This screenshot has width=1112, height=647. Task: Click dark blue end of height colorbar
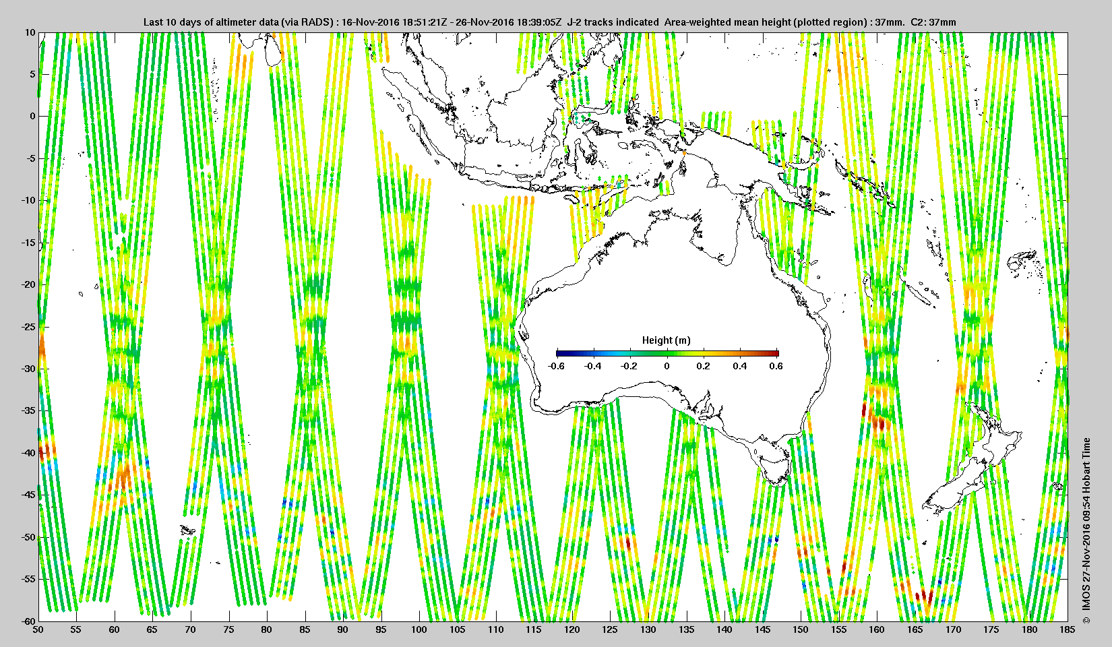click(x=559, y=353)
